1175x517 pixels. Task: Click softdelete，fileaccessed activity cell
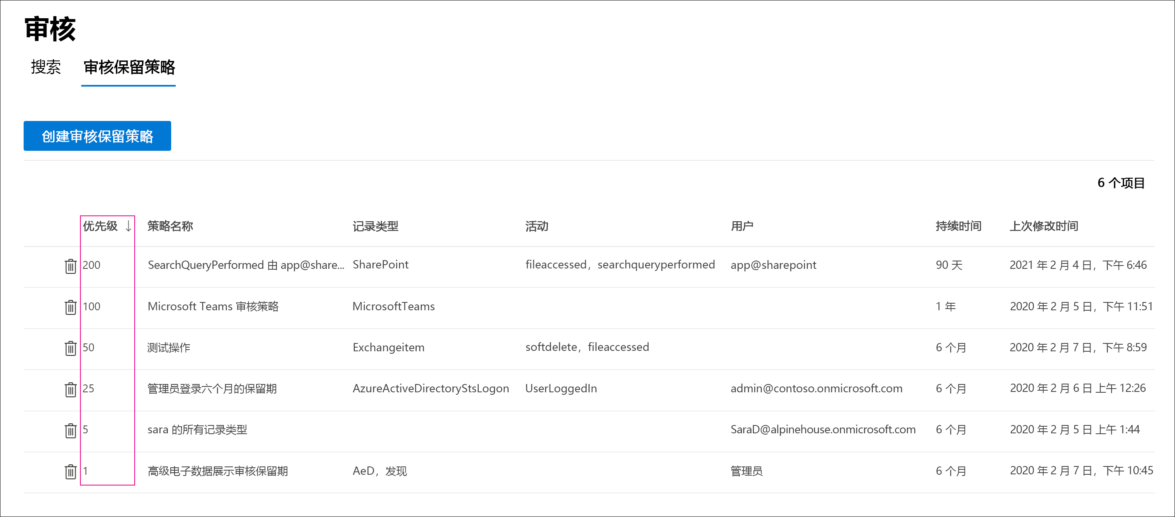(x=587, y=348)
